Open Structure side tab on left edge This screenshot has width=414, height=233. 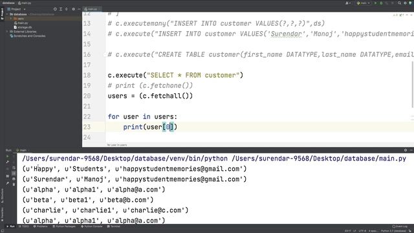click(3, 195)
